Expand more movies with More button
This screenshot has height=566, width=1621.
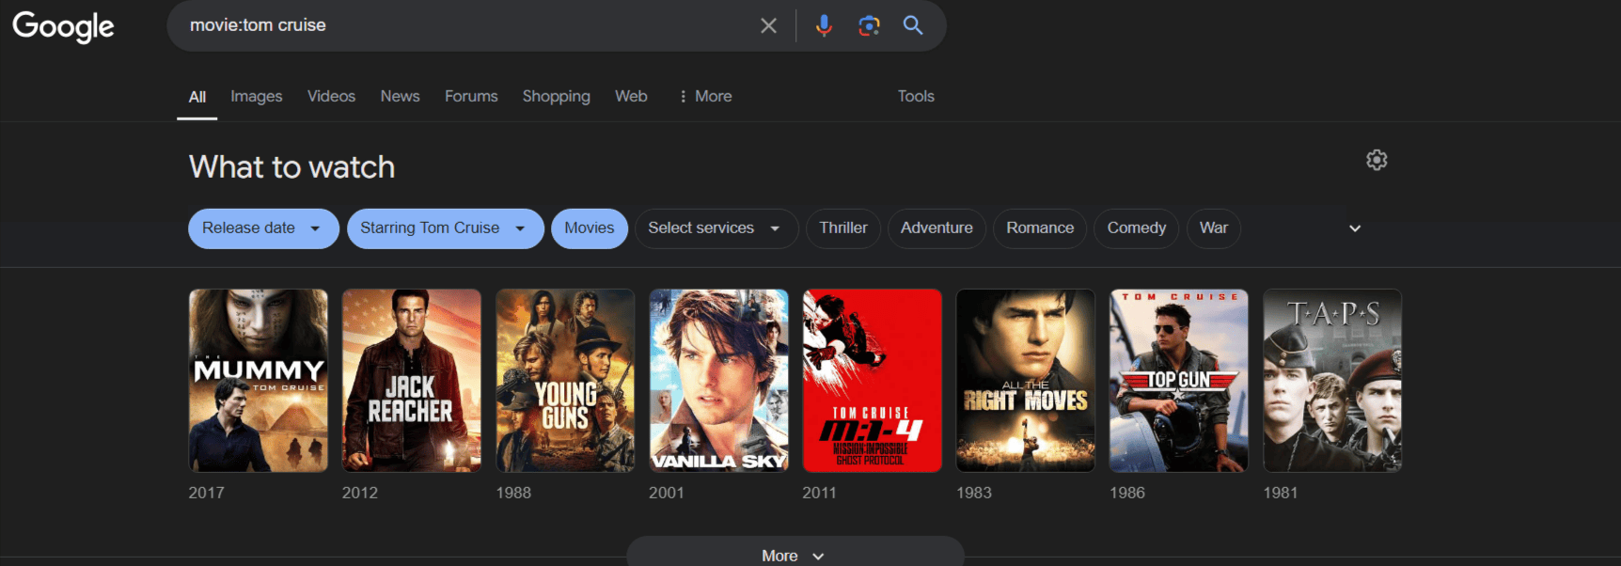[x=795, y=555]
